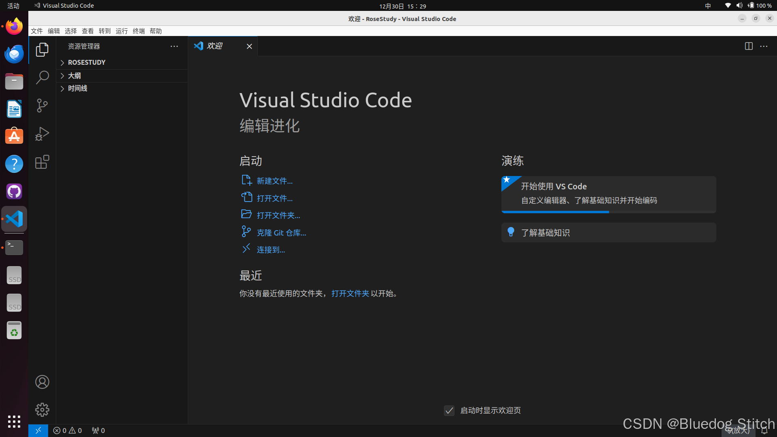The height and width of the screenshot is (437, 777).
Task: Open the 文件 menu
Action: [x=37, y=31]
